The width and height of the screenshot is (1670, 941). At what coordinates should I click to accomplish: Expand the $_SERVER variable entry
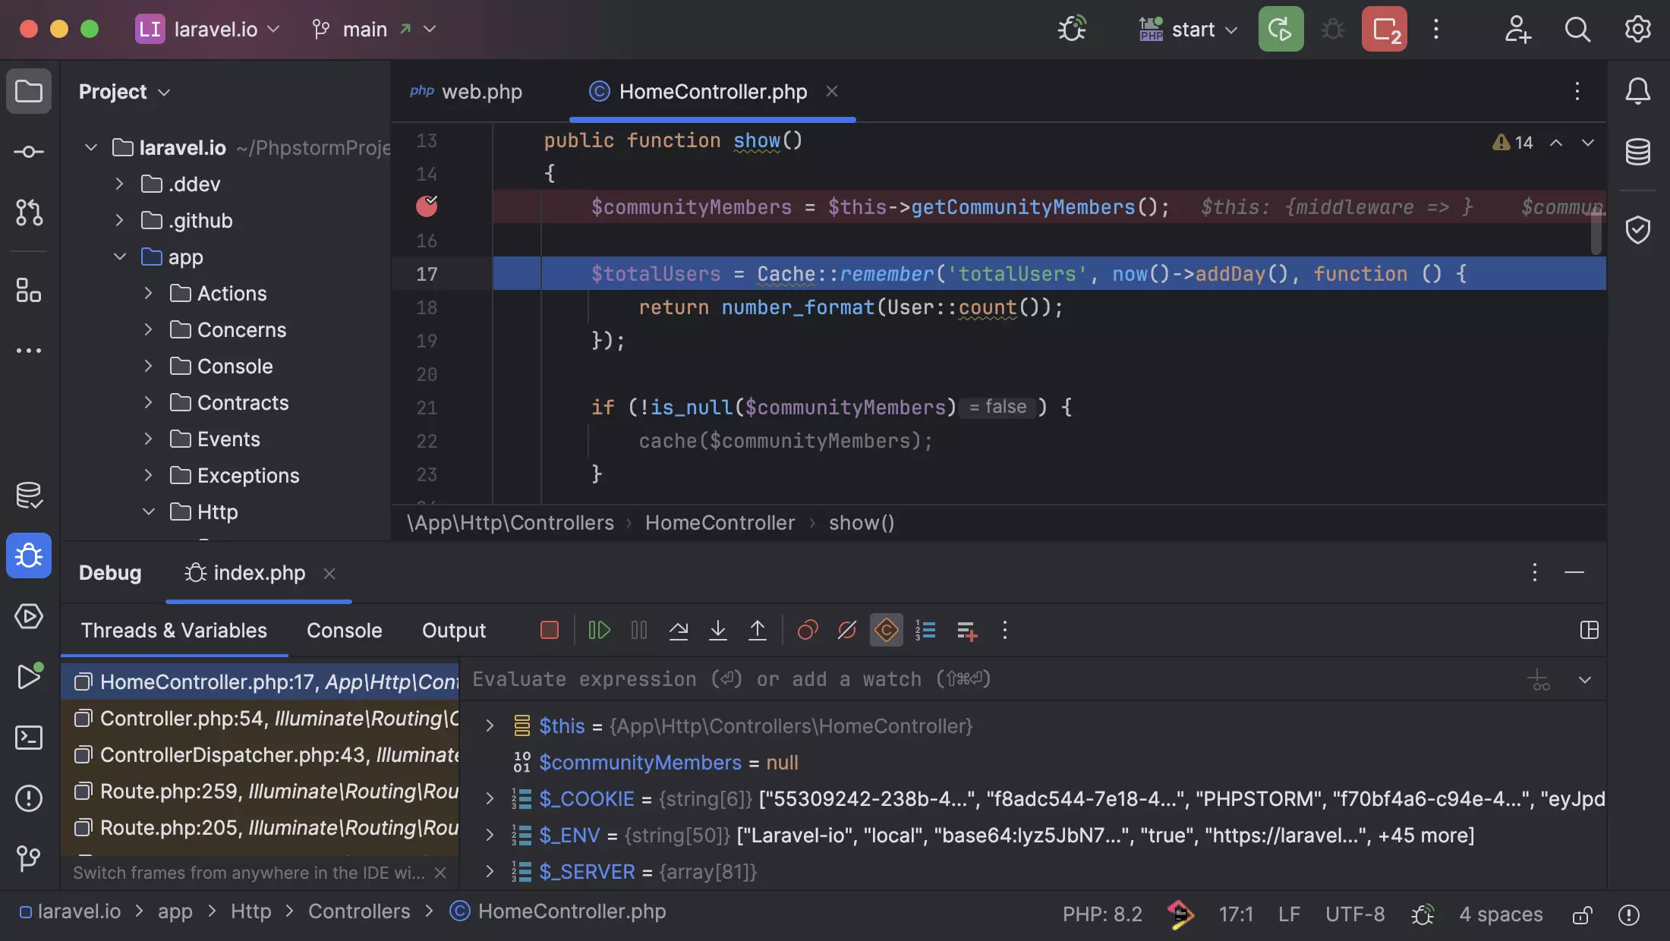point(490,871)
